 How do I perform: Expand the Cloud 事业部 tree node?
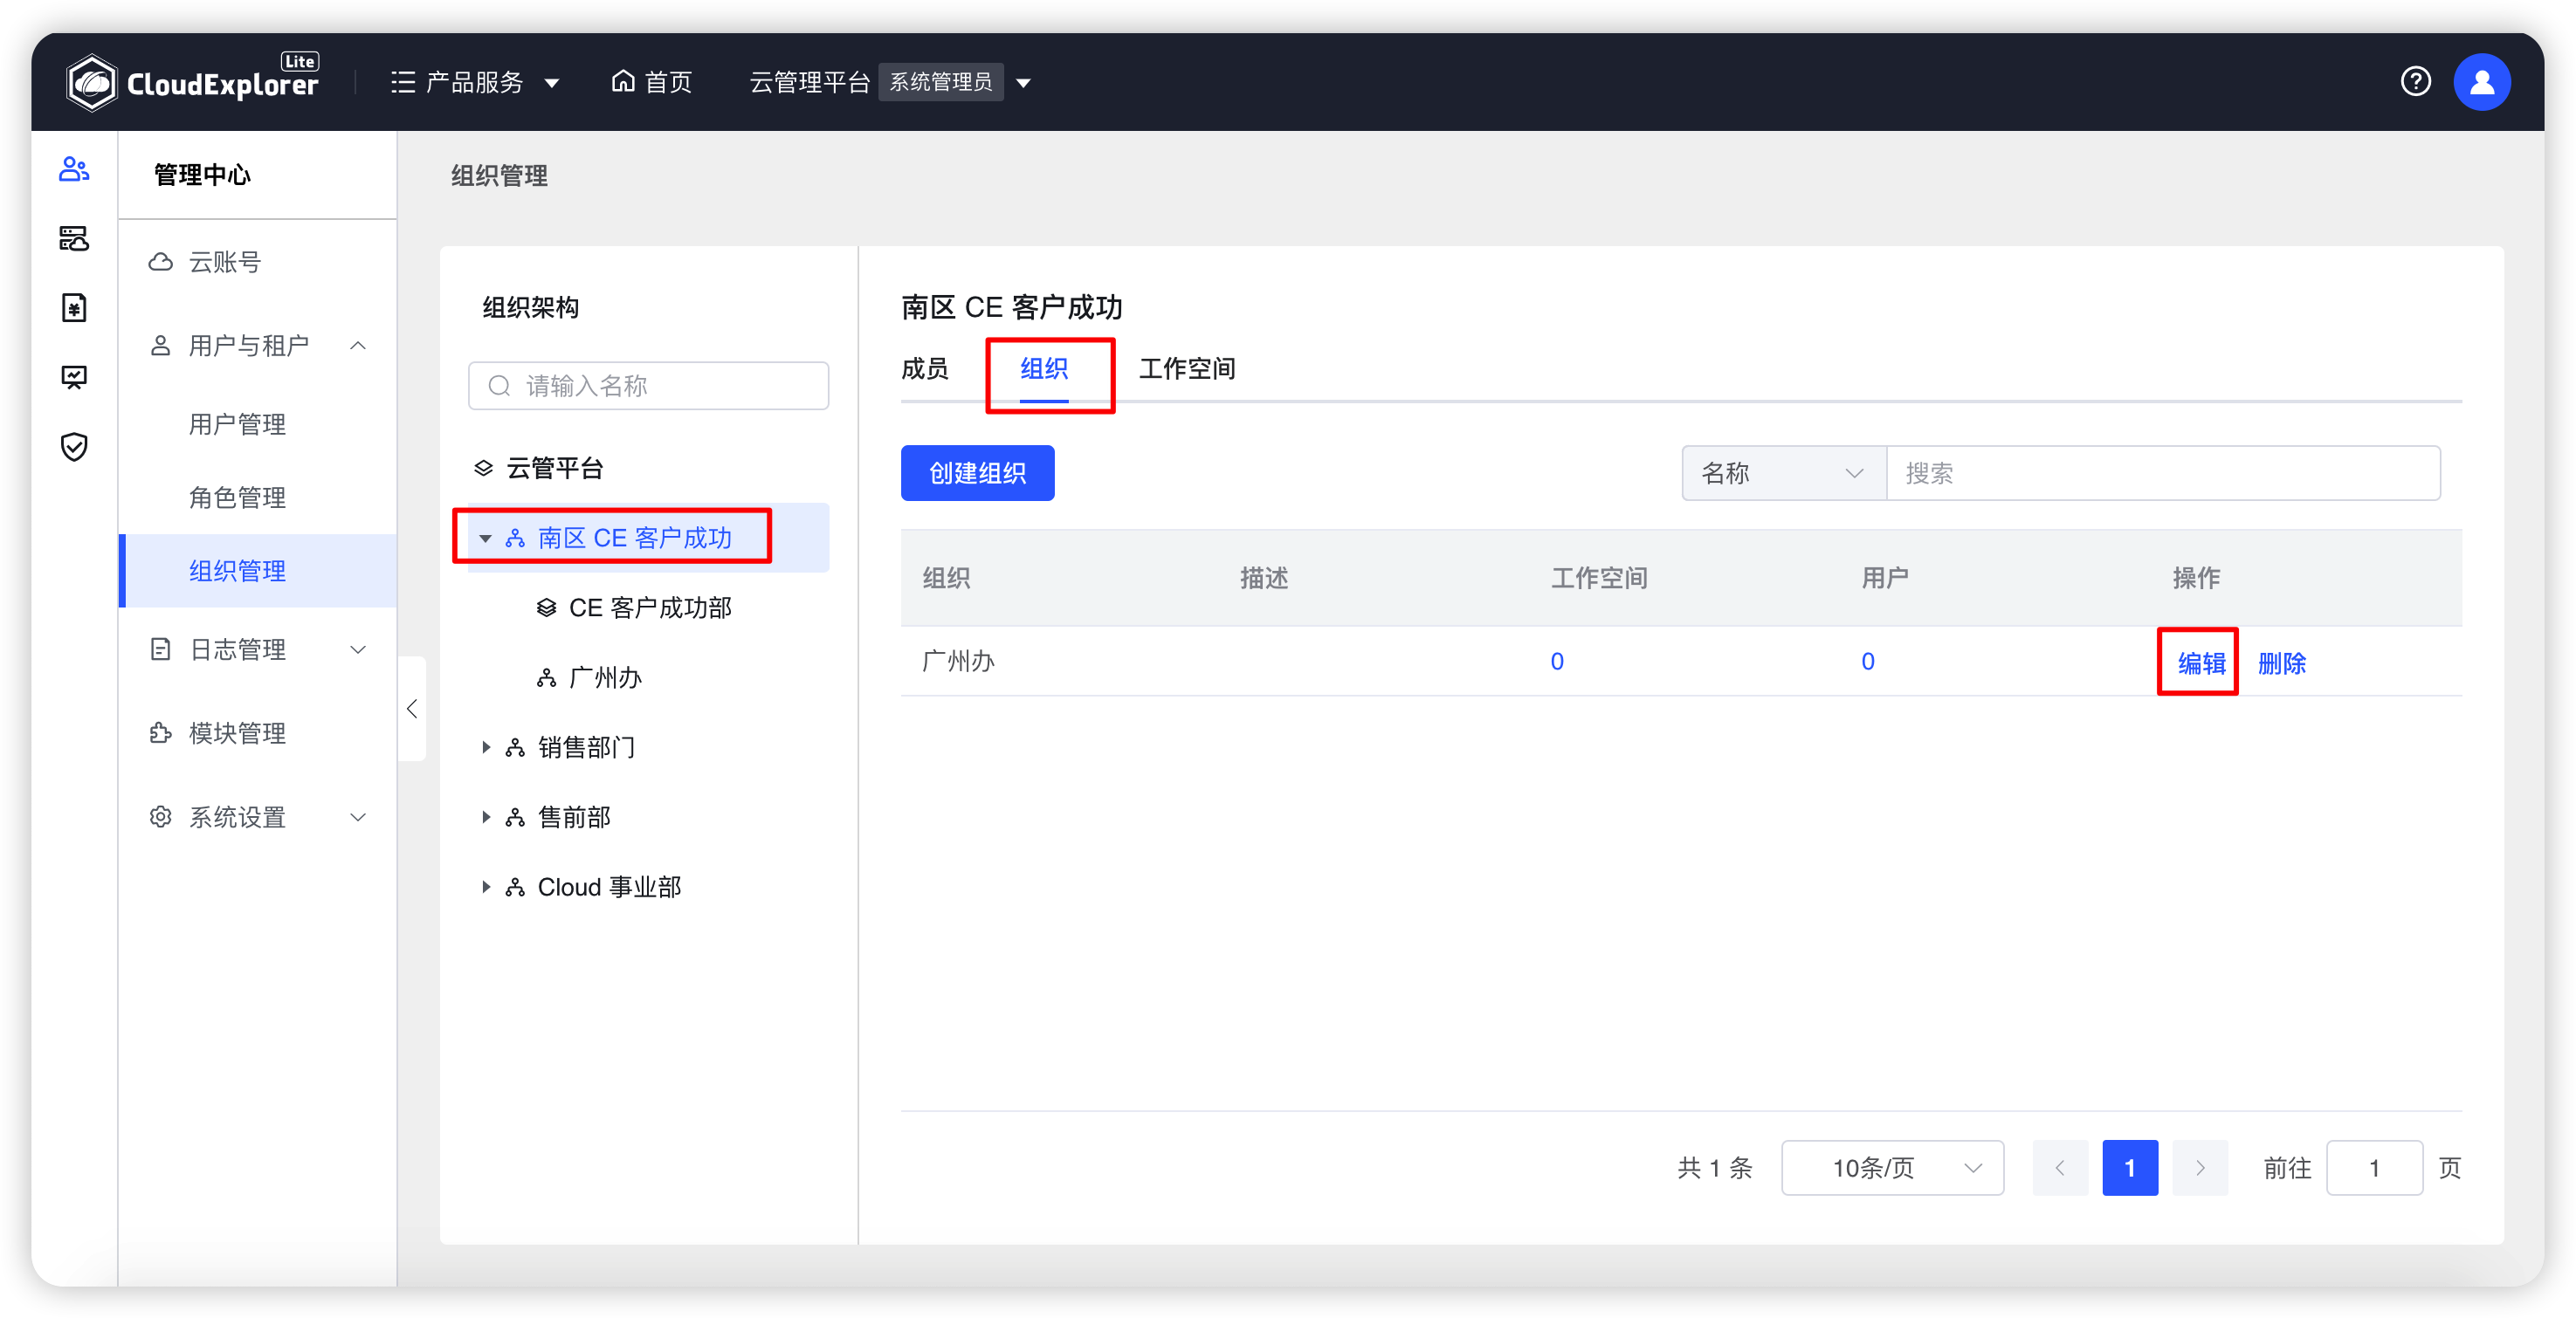tap(485, 886)
